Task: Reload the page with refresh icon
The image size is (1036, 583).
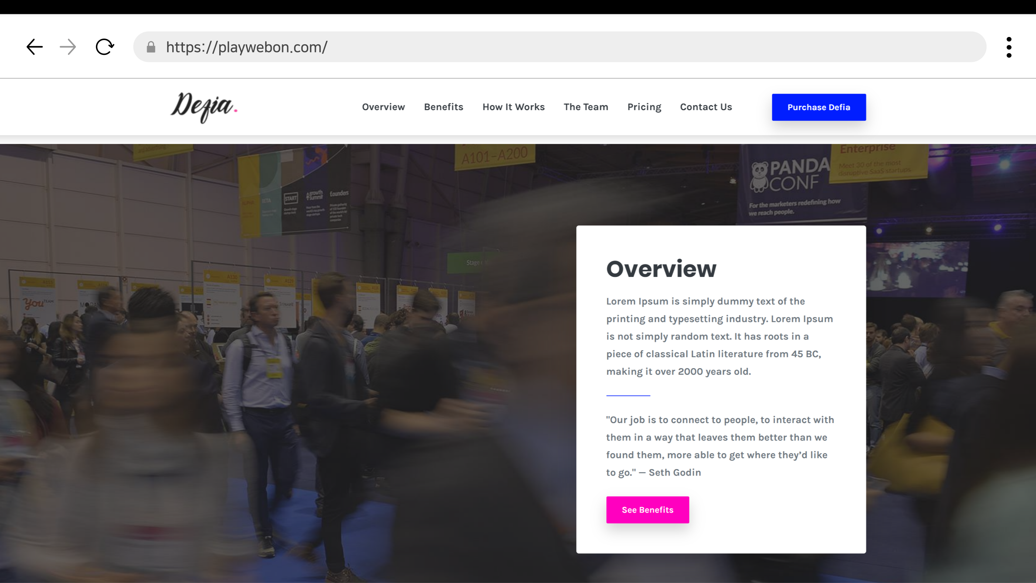Action: pyautogui.click(x=105, y=47)
